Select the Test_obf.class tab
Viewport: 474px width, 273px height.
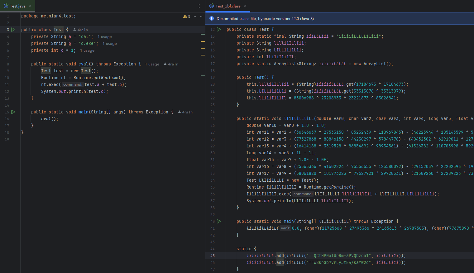(228, 6)
